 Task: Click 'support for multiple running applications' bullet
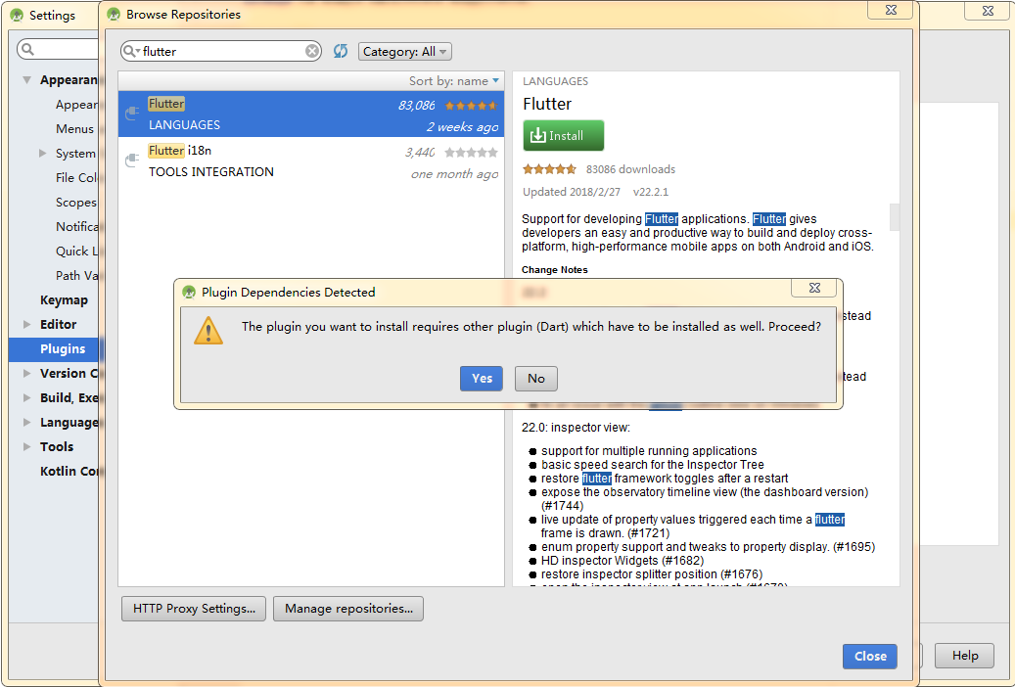649,451
